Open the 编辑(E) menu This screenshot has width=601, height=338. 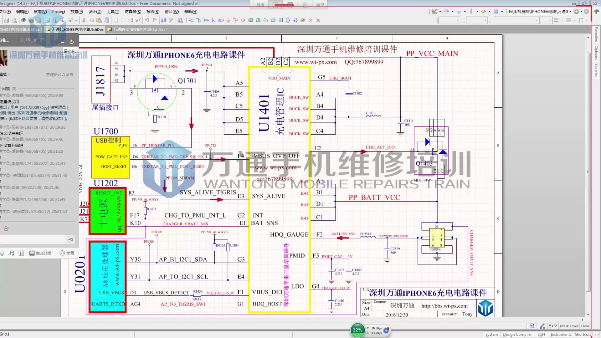click(22, 12)
